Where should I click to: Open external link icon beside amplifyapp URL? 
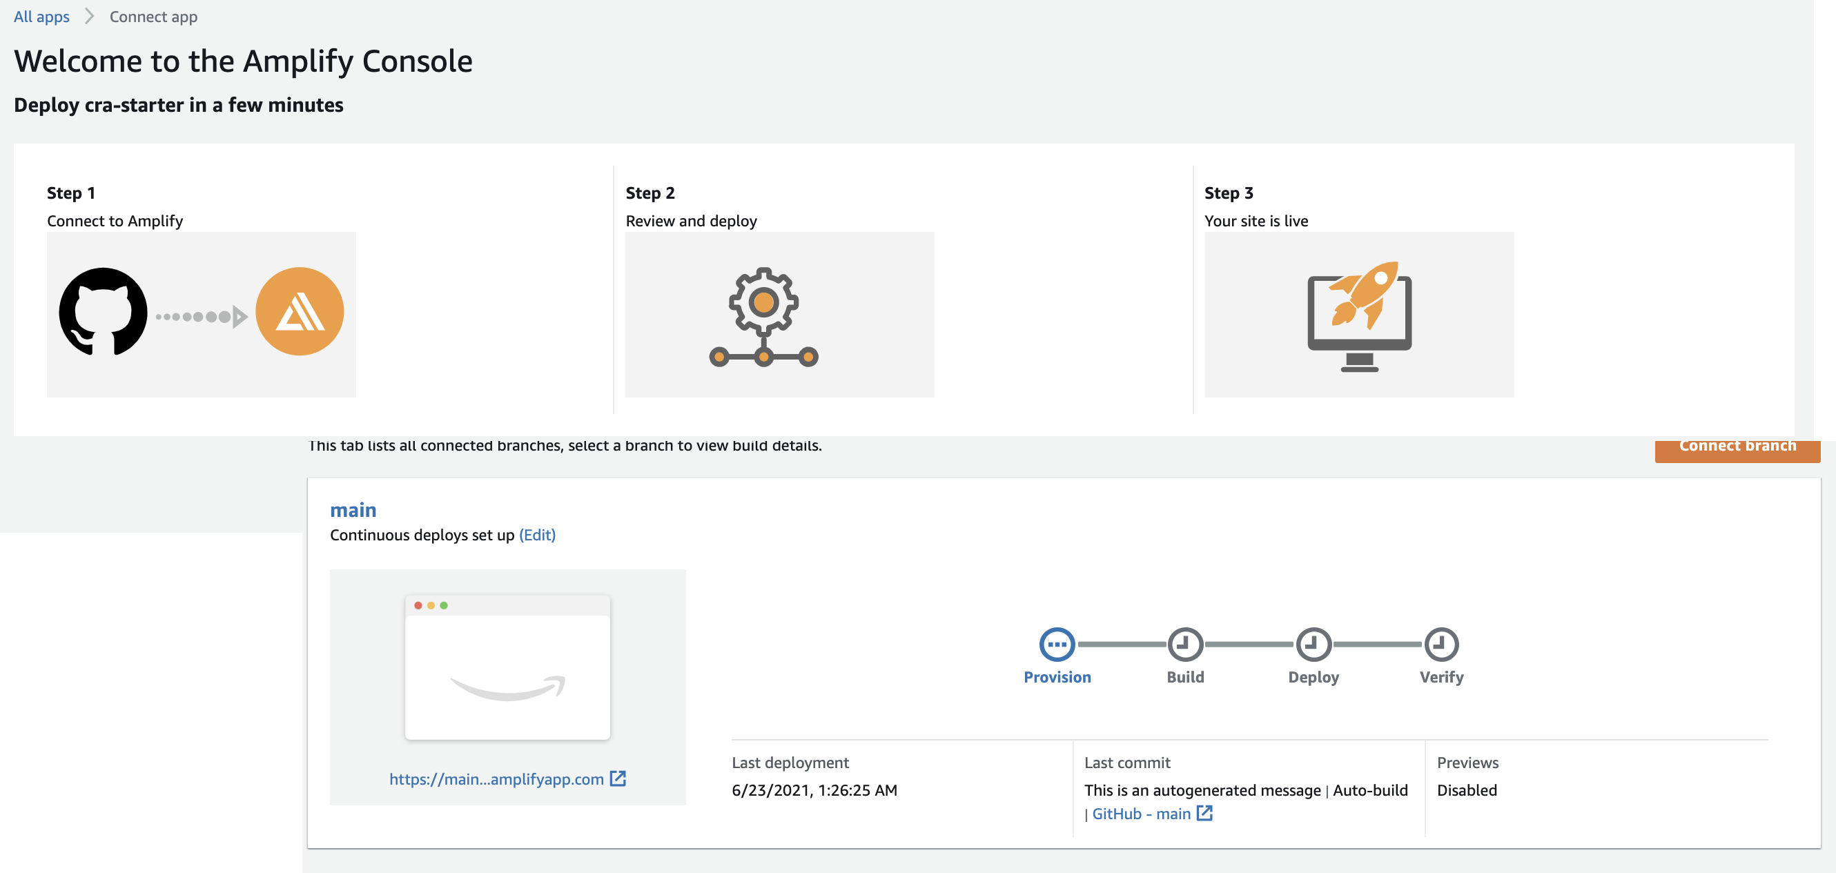click(618, 778)
